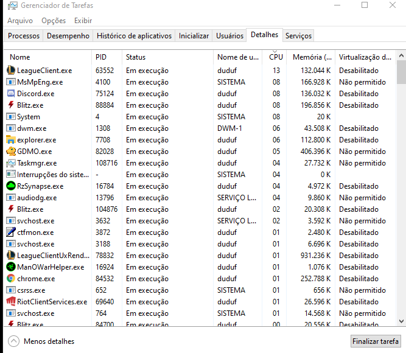The height and width of the screenshot is (353, 406).
Task: Click the PID 4100 cell
Action: [103, 82]
